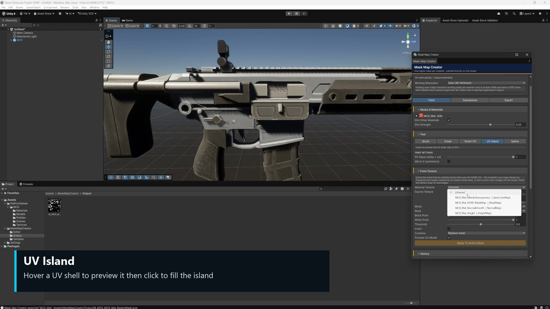Open the Material Texture dropdown

click(x=486, y=187)
